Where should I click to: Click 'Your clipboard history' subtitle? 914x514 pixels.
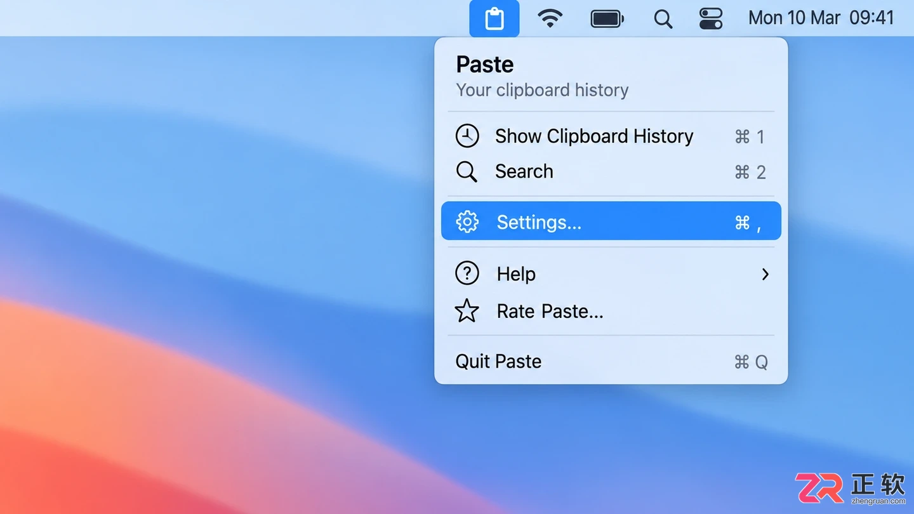pyautogui.click(x=542, y=90)
